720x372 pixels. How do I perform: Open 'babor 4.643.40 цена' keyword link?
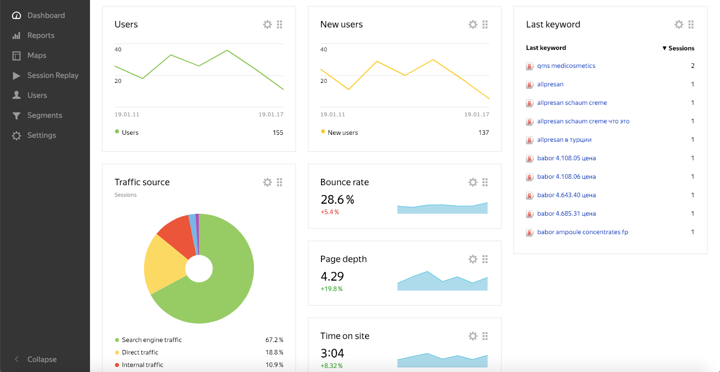click(x=566, y=195)
